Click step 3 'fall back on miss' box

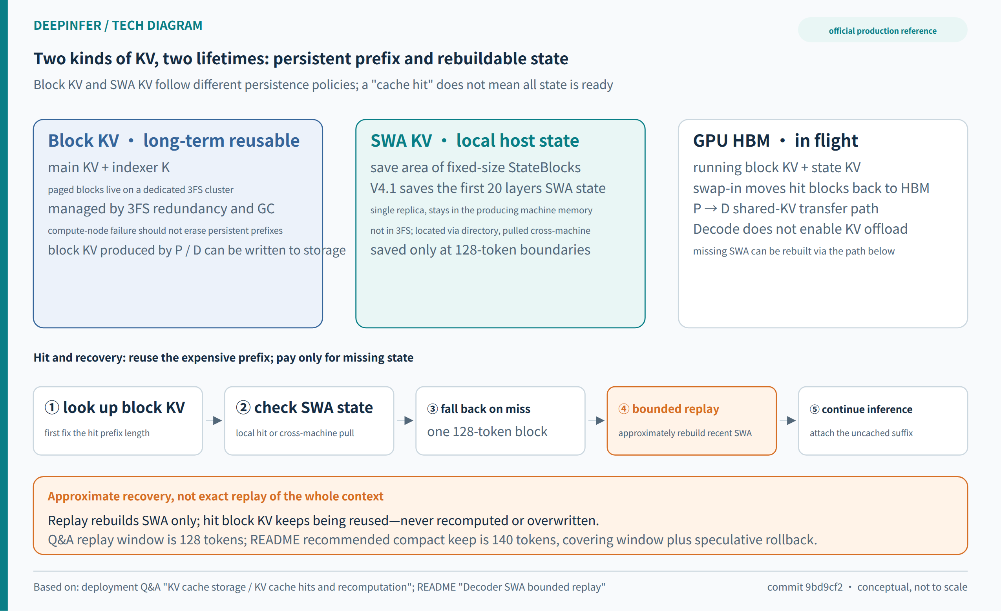[x=500, y=420]
